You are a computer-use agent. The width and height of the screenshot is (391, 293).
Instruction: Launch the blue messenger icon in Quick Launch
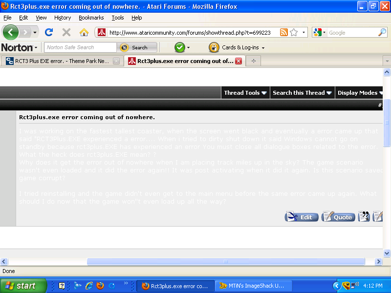pos(78,286)
